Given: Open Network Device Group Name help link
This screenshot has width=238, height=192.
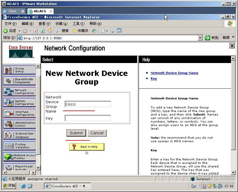Looking at the screenshot, I should (x=174, y=73).
